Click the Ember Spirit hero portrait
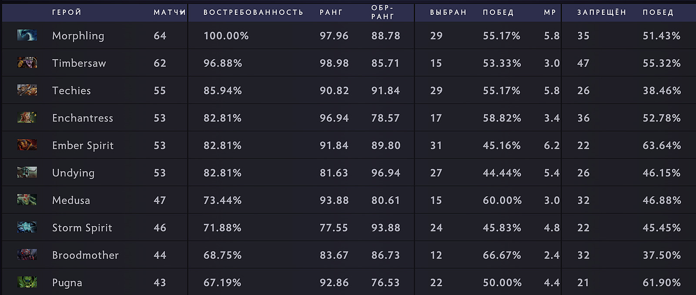The width and height of the screenshot is (696, 295). (27, 145)
